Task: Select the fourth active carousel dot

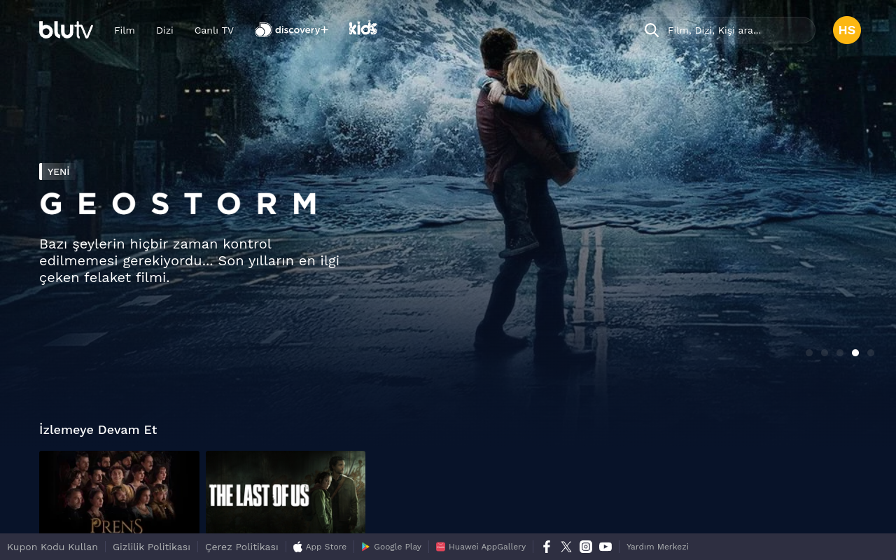Action: (855, 353)
